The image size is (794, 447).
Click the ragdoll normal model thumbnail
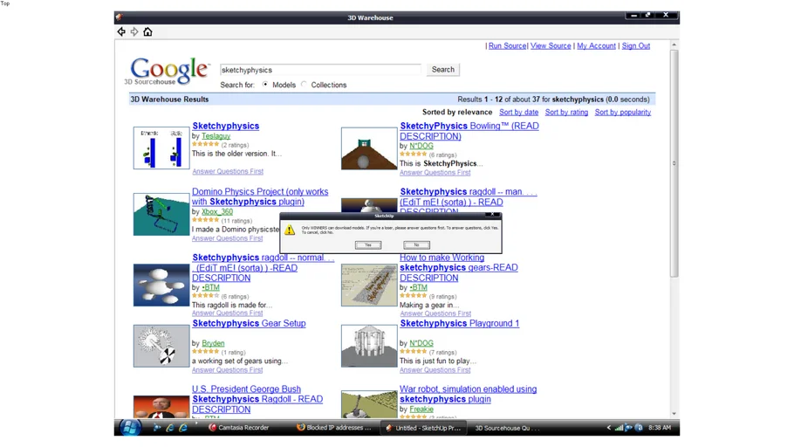click(161, 285)
